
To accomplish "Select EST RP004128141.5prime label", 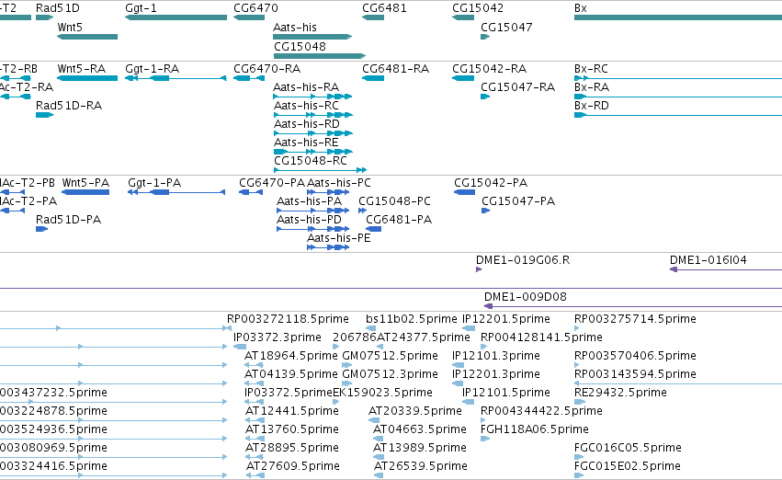I will [x=541, y=337].
